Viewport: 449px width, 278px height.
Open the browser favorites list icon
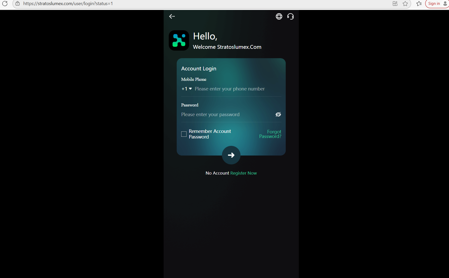point(419,4)
